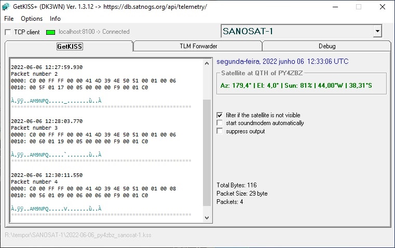Click the Packets: 4 counter

230,202
